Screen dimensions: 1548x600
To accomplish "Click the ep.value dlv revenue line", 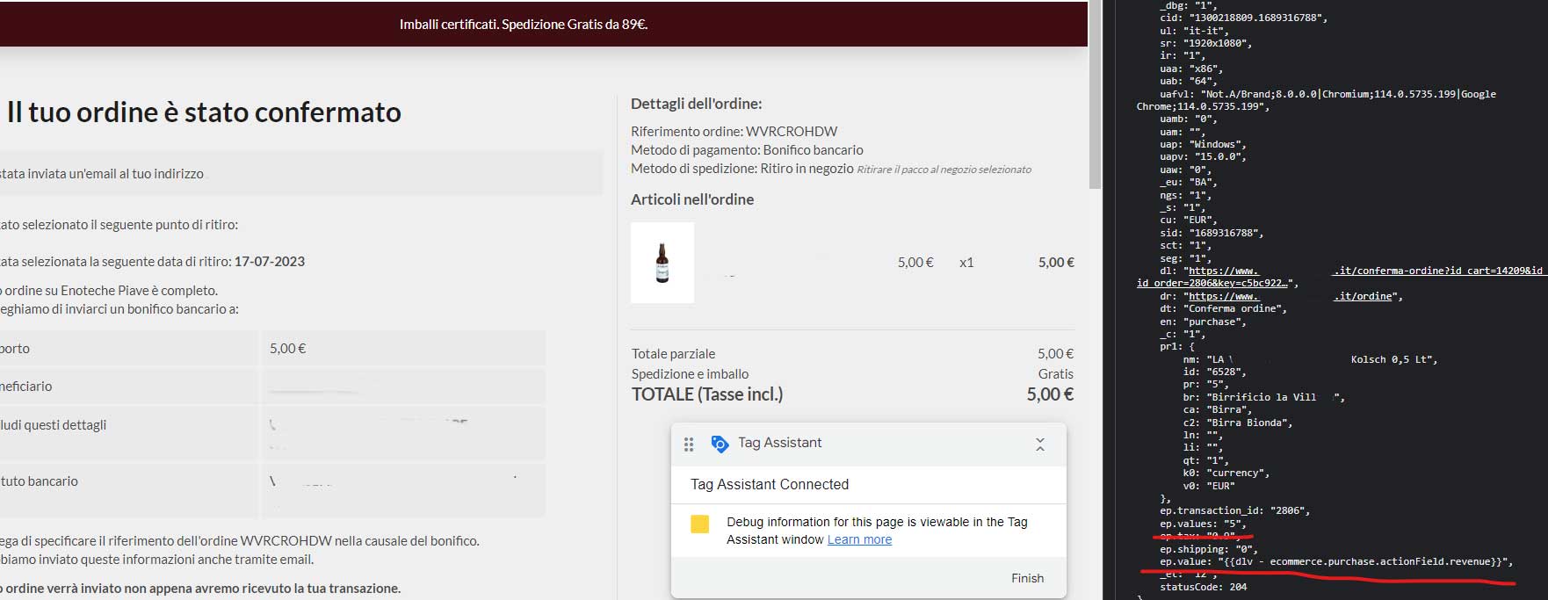I will pyautogui.click(x=1335, y=561).
